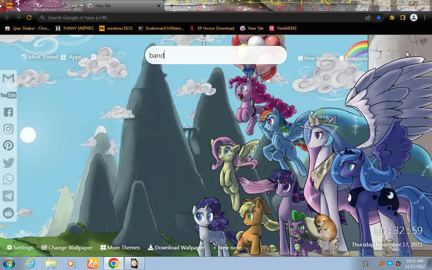The image size is (432, 270).
Task: Open the EndermanCH/Malw... bookmark
Action: click(161, 28)
